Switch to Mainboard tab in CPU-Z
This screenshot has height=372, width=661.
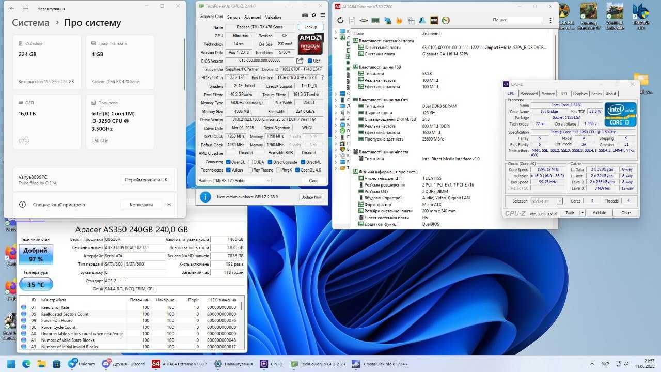click(x=528, y=94)
